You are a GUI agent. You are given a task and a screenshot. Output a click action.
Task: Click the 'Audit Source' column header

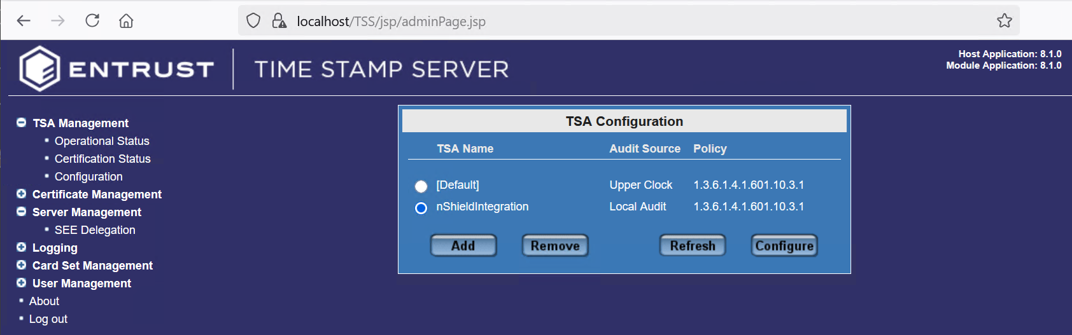pos(645,149)
